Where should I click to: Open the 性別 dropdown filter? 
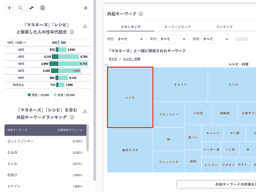click(131, 39)
